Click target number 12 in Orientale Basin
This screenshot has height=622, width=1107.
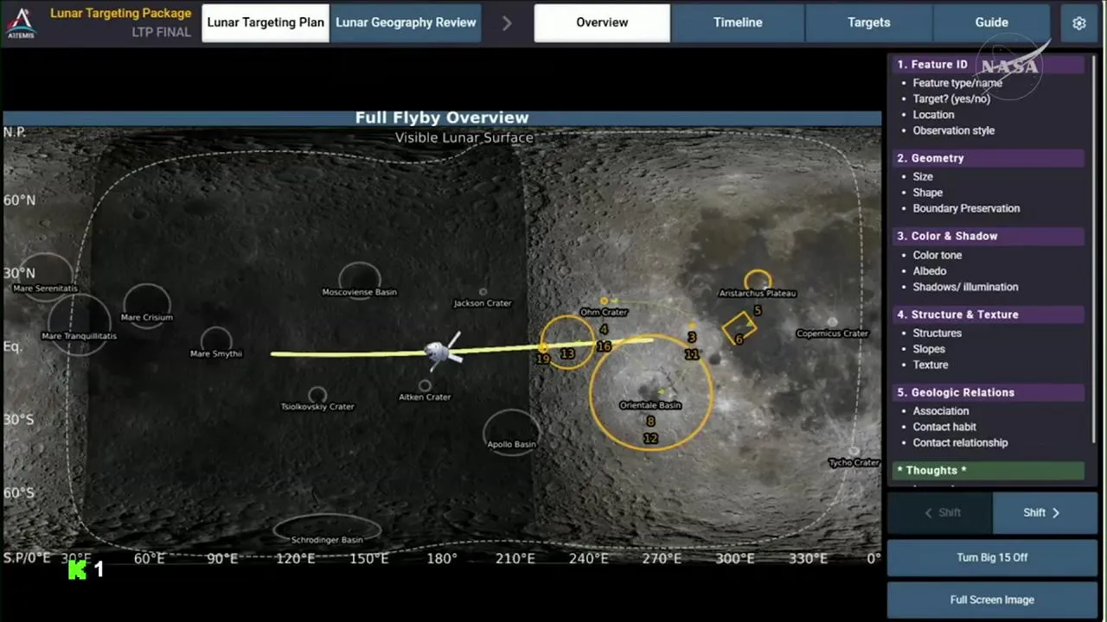click(650, 438)
